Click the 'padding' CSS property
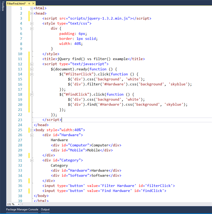212x214 pixels. (x=67, y=33)
